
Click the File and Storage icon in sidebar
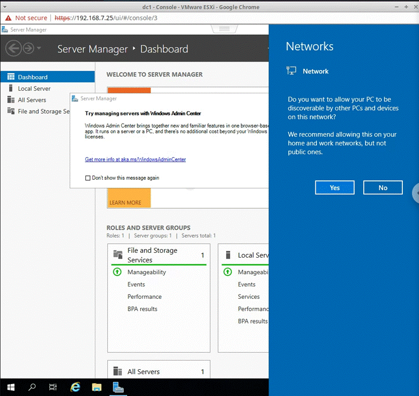(x=11, y=111)
